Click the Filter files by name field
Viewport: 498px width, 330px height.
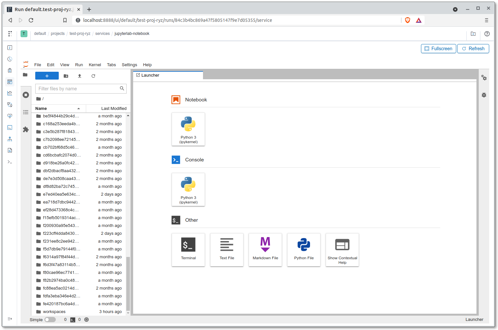(x=81, y=89)
